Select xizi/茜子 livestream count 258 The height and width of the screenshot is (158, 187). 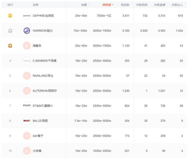coord(163,136)
